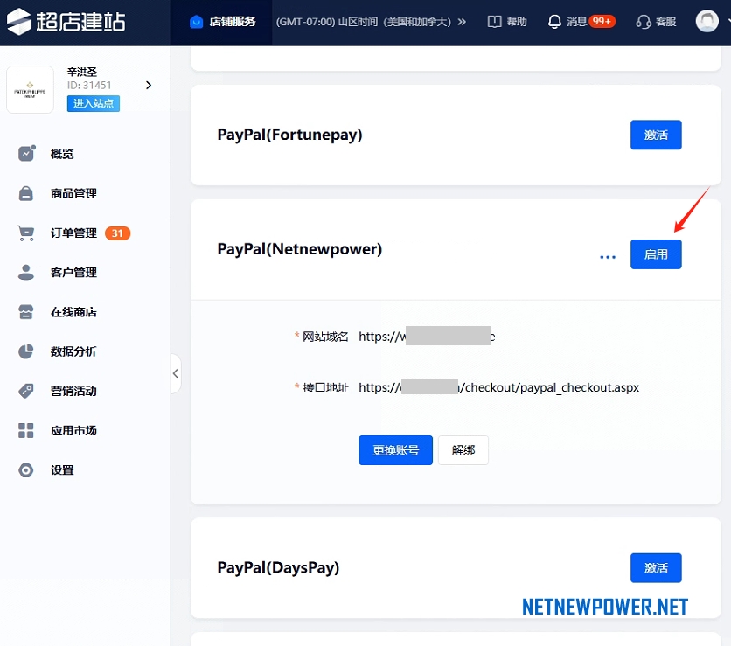Click the 设置 gear icon

click(x=26, y=469)
